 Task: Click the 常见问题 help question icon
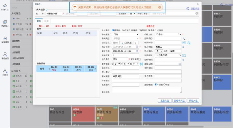coord(188,9)
